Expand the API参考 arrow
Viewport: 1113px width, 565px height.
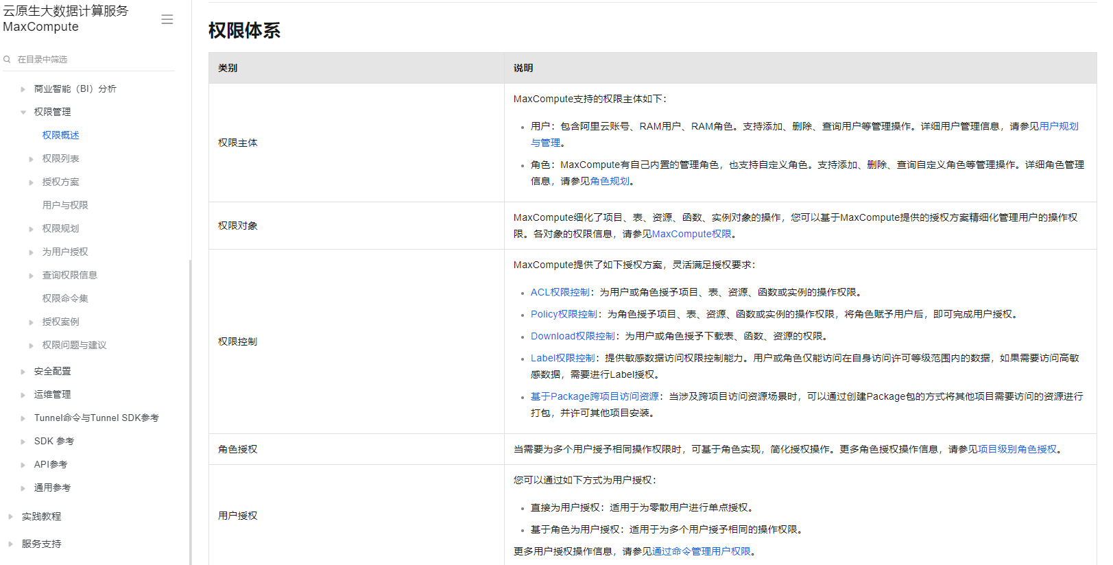pos(23,465)
